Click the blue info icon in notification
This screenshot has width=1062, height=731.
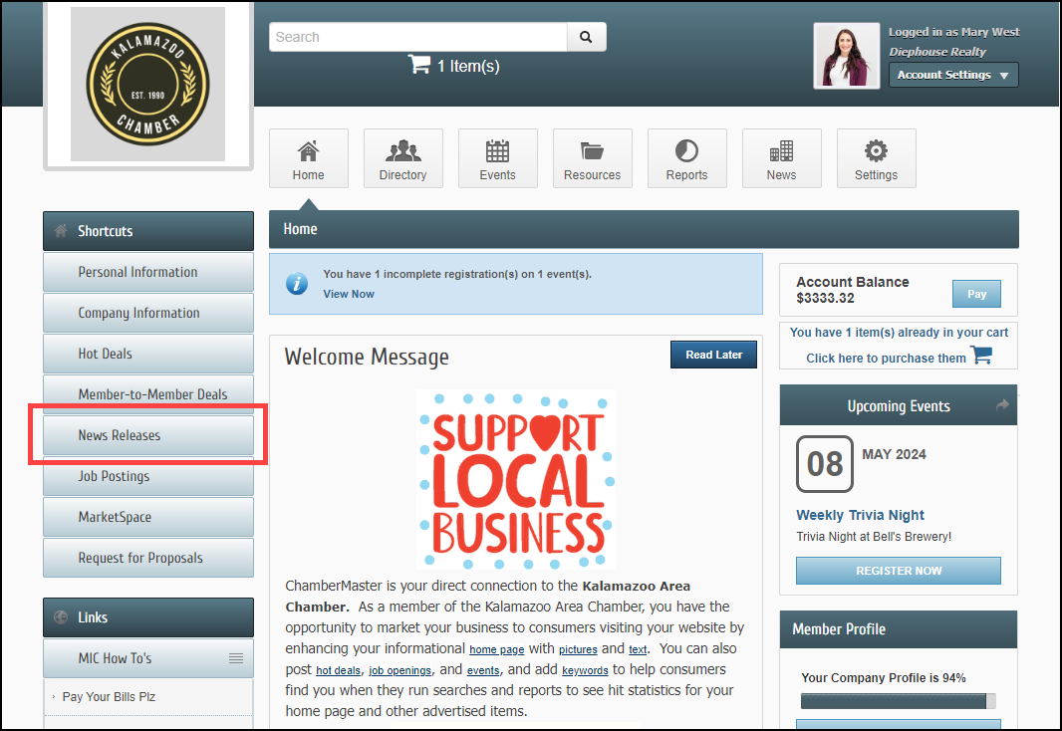(297, 284)
